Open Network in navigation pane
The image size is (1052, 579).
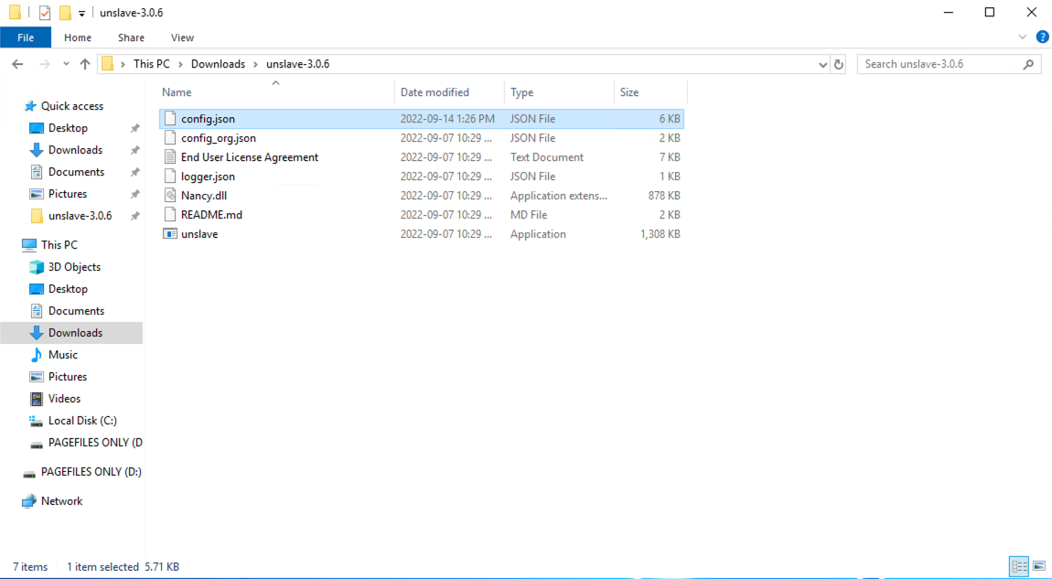tap(61, 501)
